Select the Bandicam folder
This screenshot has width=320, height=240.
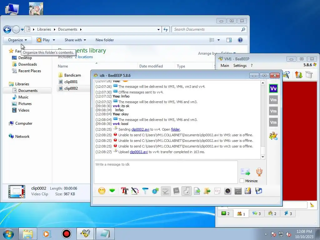pyautogui.click(x=72, y=75)
